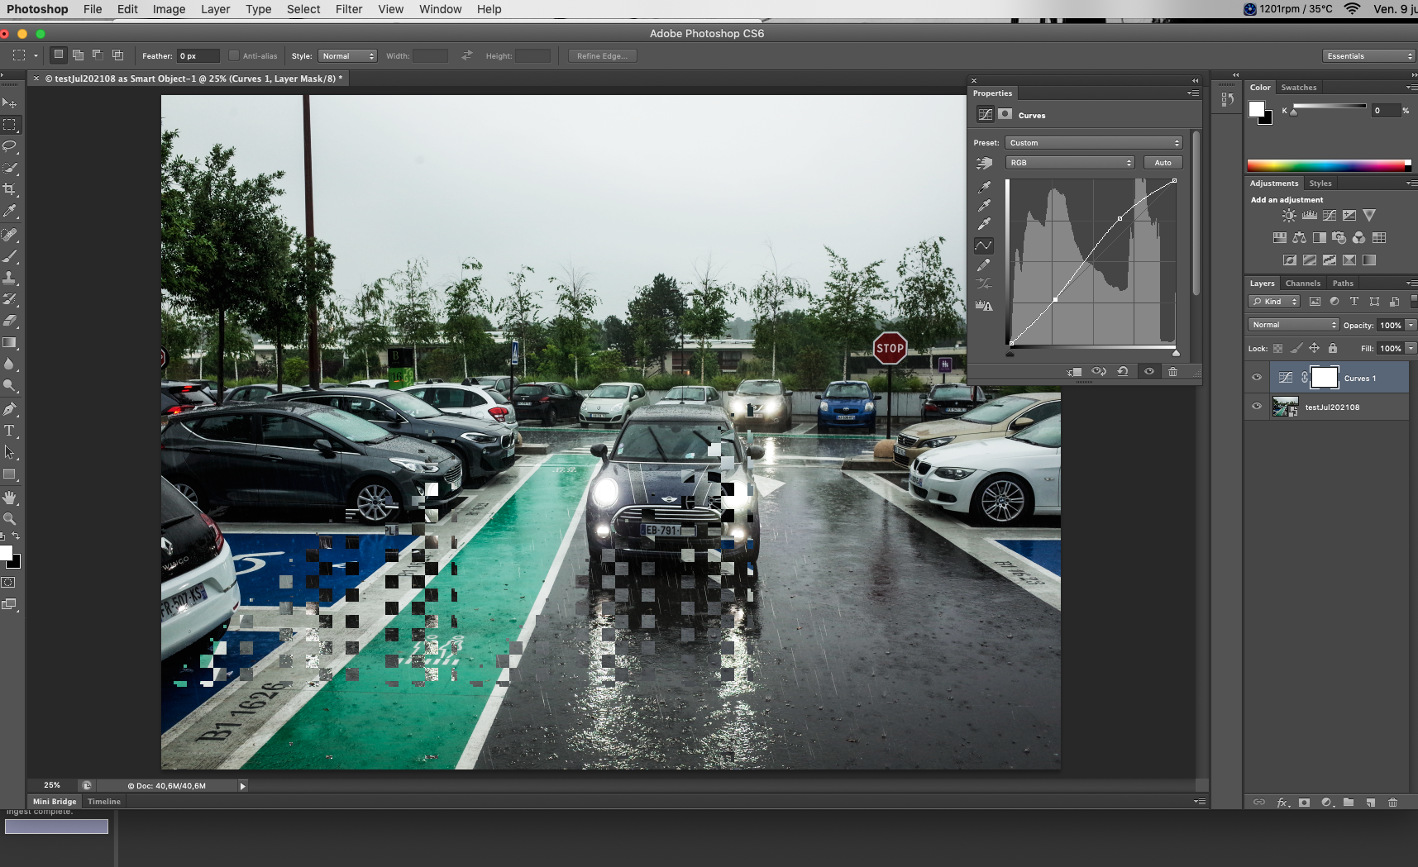Open the RGB channel dropdown in Curves
This screenshot has width=1418, height=867.
click(1070, 162)
